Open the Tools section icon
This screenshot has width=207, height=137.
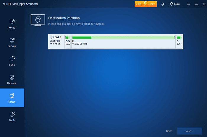point(12,114)
